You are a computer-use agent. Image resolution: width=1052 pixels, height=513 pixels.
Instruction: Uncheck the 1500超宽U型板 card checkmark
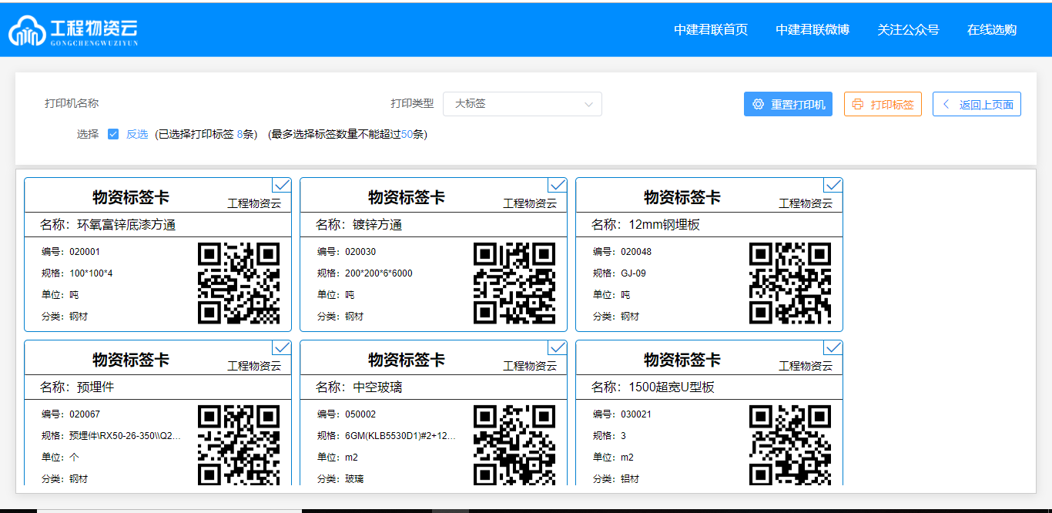coord(833,347)
